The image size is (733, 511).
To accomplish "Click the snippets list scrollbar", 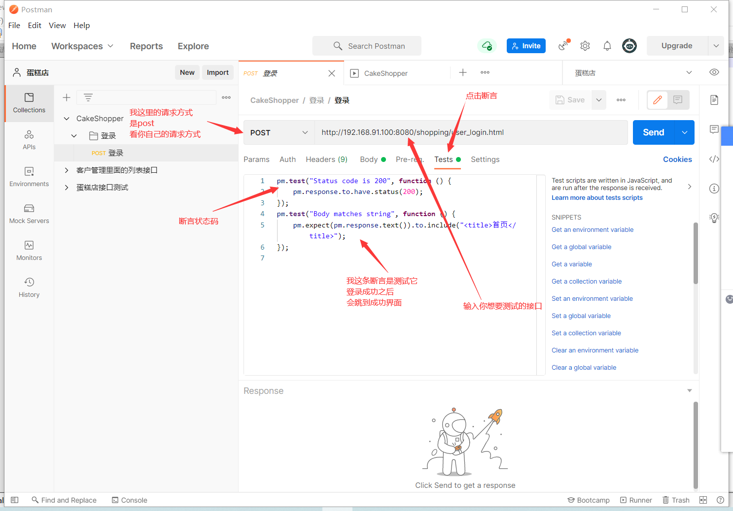I will click(696, 254).
